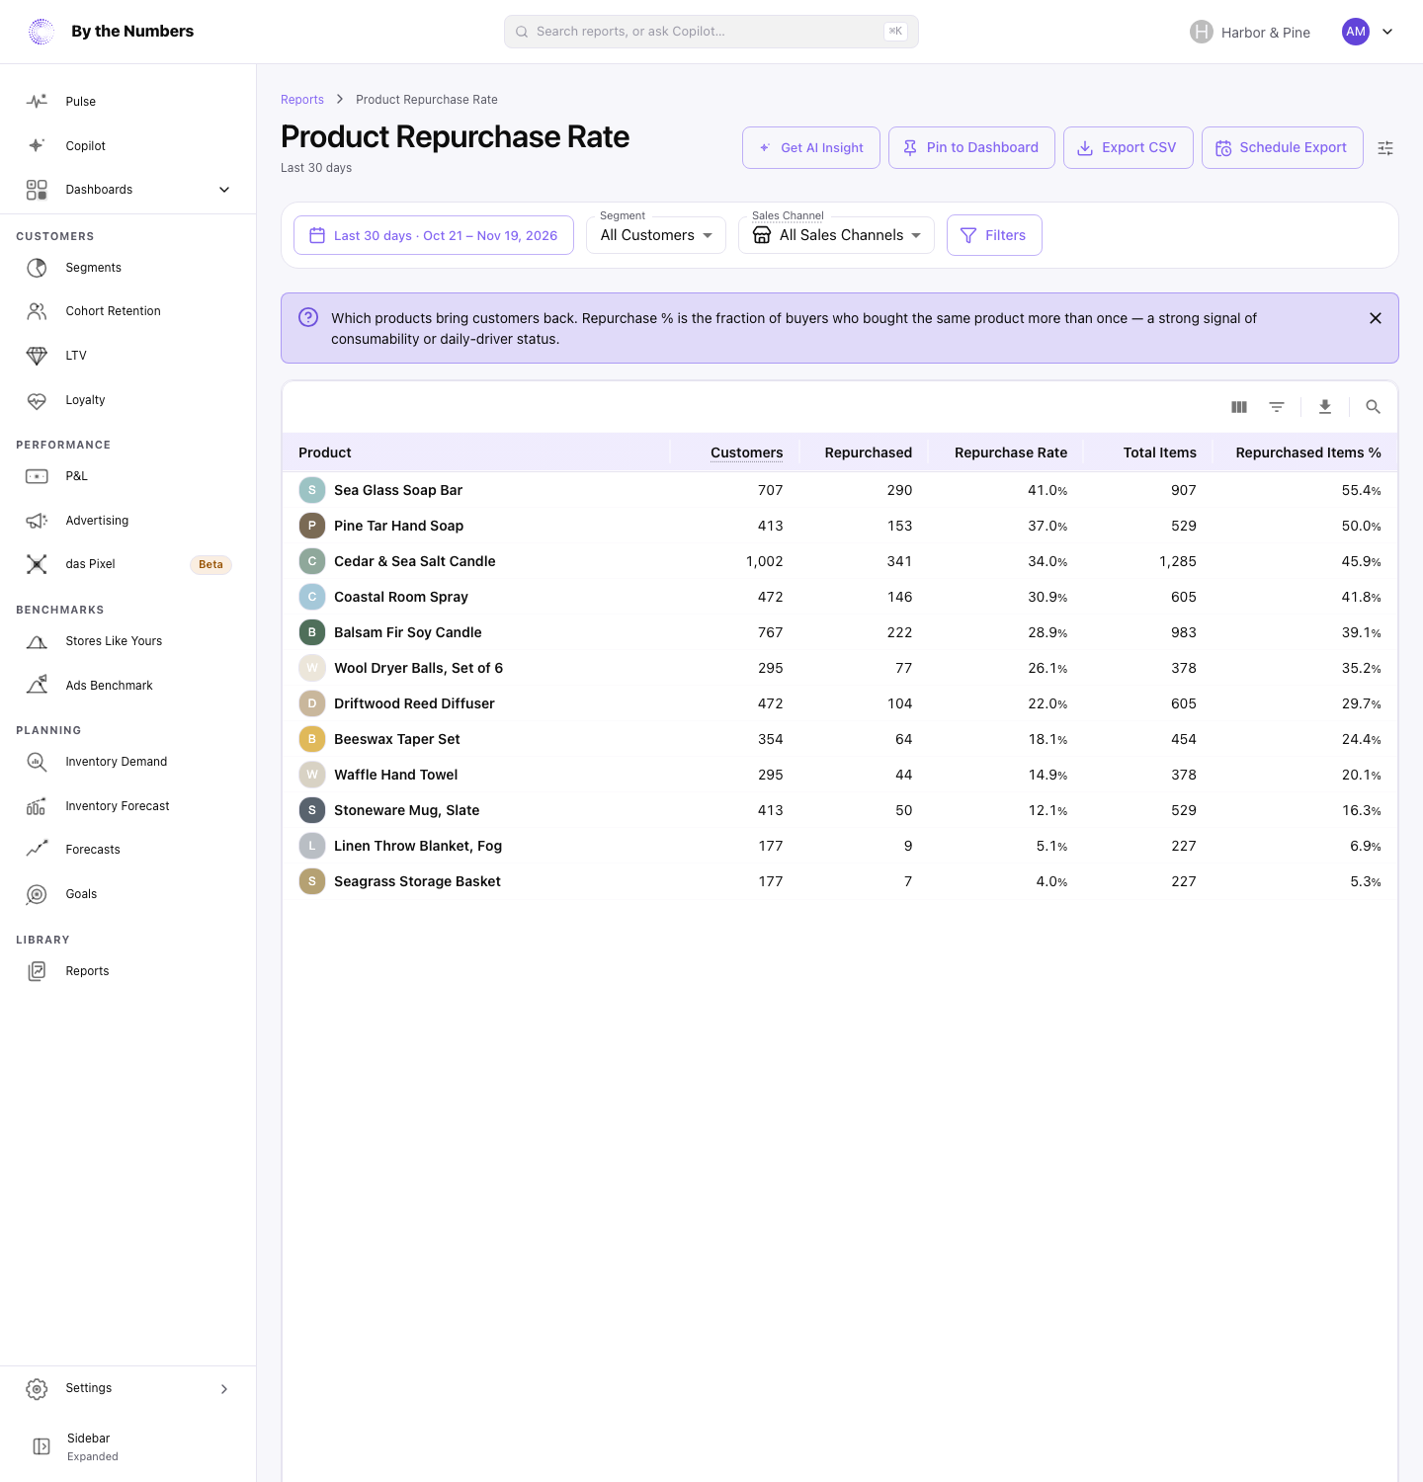Open the account menu chevron
1423x1482 pixels.
(x=1387, y=32)
